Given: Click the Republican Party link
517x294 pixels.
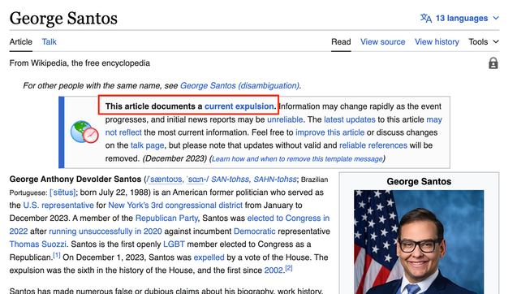Looking at the screenshot, I should [x=166, y=218].
